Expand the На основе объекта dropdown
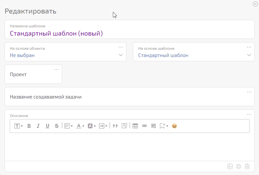Image resolution: width=259 pixels, height=175 pixels. click(121, 55)
